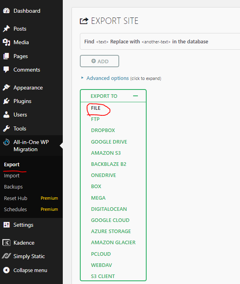
Task: Open All-in-One WP Migration menu
Action: coord(31,146)
